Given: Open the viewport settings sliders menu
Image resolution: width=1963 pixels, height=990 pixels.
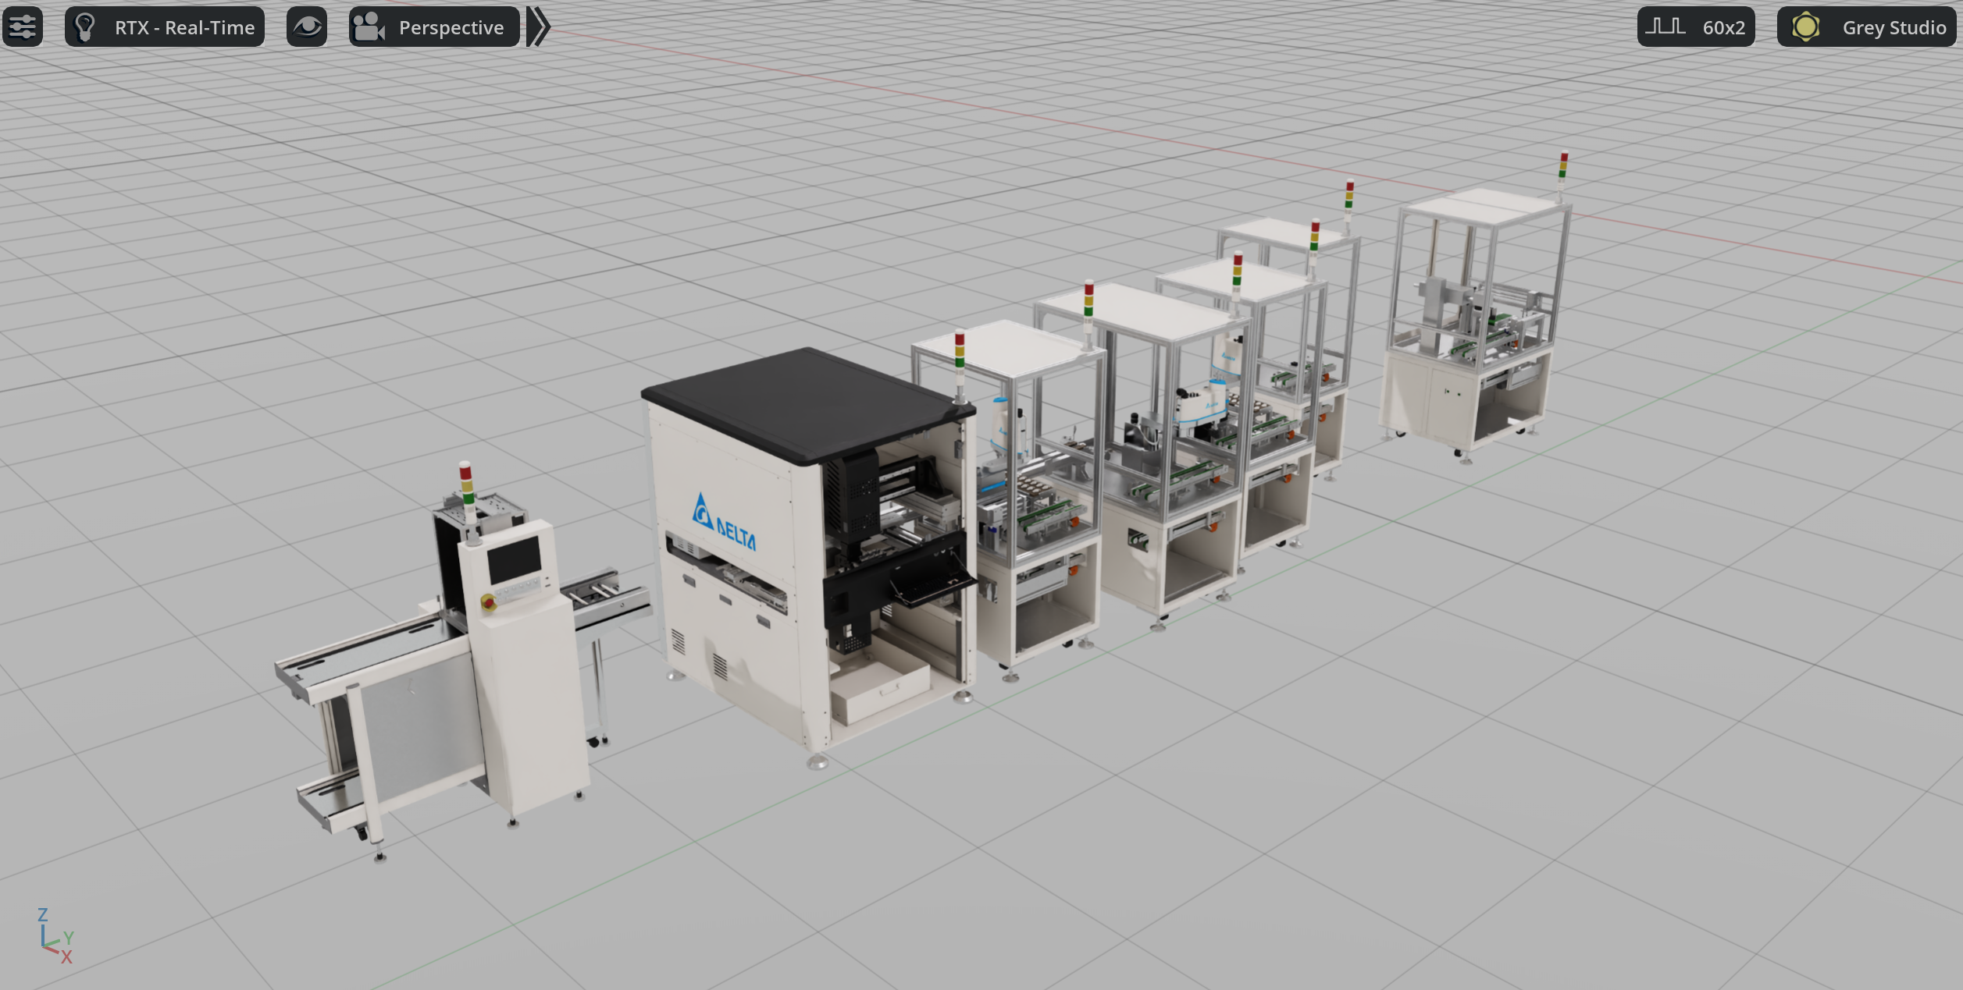Looking at the screenshot, I should pyautogui.click(x=23, y=27).
